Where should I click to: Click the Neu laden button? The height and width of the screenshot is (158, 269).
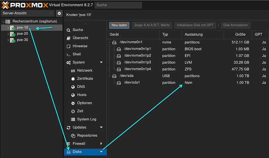[x=119, y=25]
